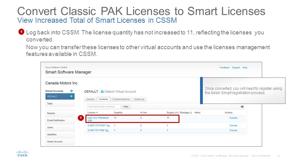The height and width of the screenshot is (166, 295).
Task: Transfer S-SMT-TST-TRM Tag license
Action: click(x=234, y=130)
